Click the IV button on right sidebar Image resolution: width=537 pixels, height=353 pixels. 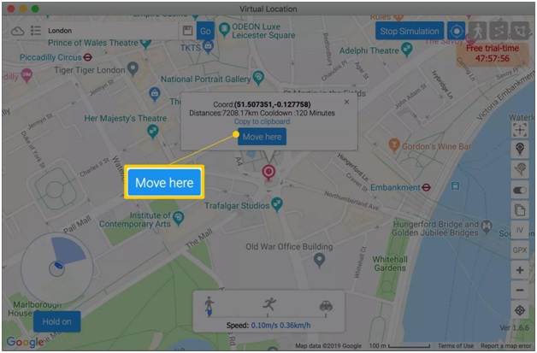click(x=520, y=230)
